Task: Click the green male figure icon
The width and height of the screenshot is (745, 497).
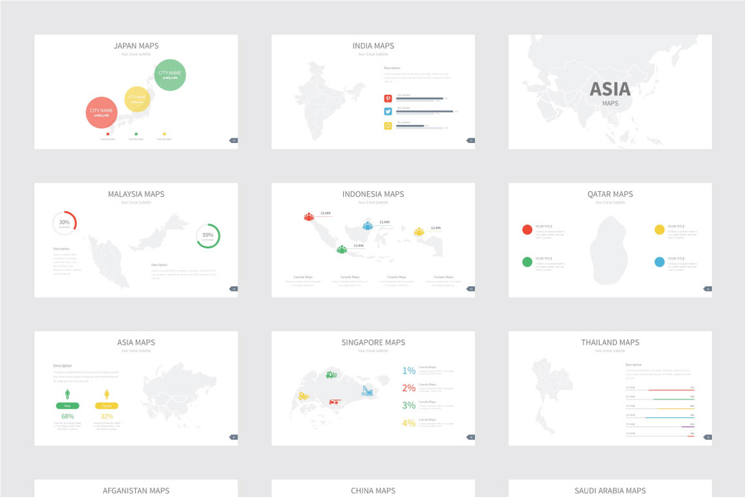Action: (x=68, y=394)
